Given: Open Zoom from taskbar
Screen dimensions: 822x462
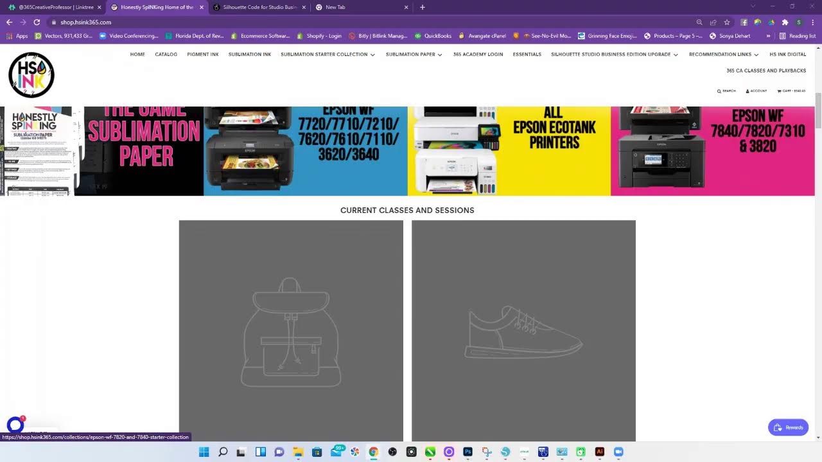Looking at the screenshot, I should (x=618, y=452).
